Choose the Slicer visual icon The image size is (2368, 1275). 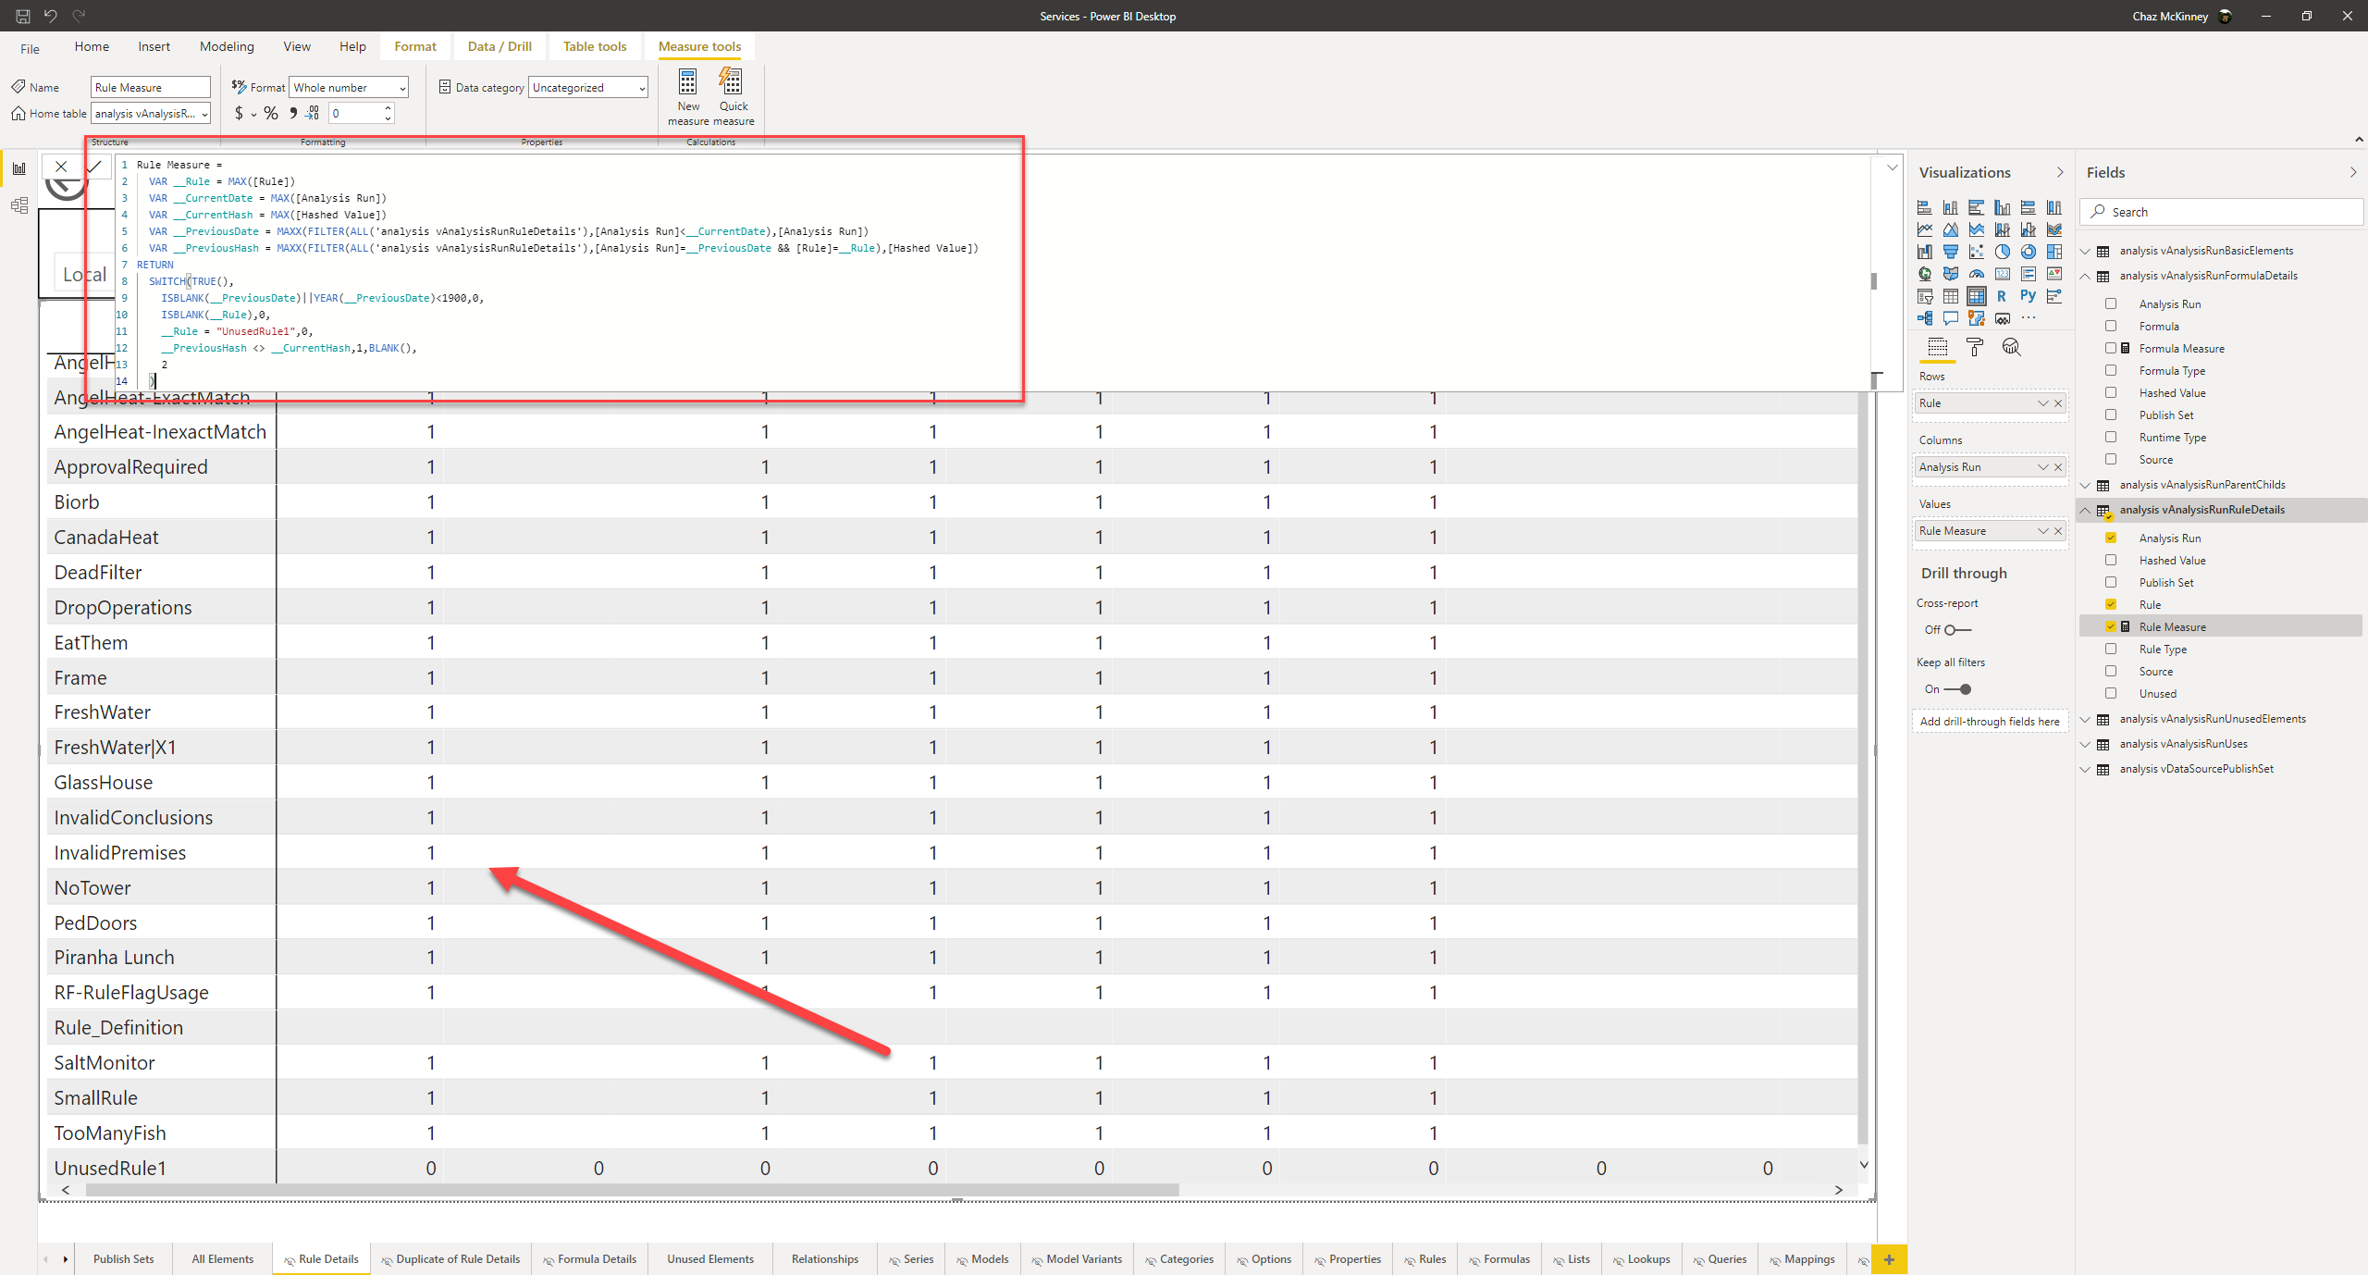click(x=1924, y=296)
